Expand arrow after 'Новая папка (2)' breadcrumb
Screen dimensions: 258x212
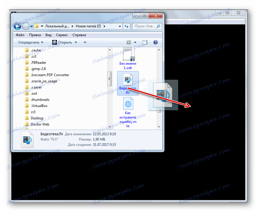[x=104, y=26]
